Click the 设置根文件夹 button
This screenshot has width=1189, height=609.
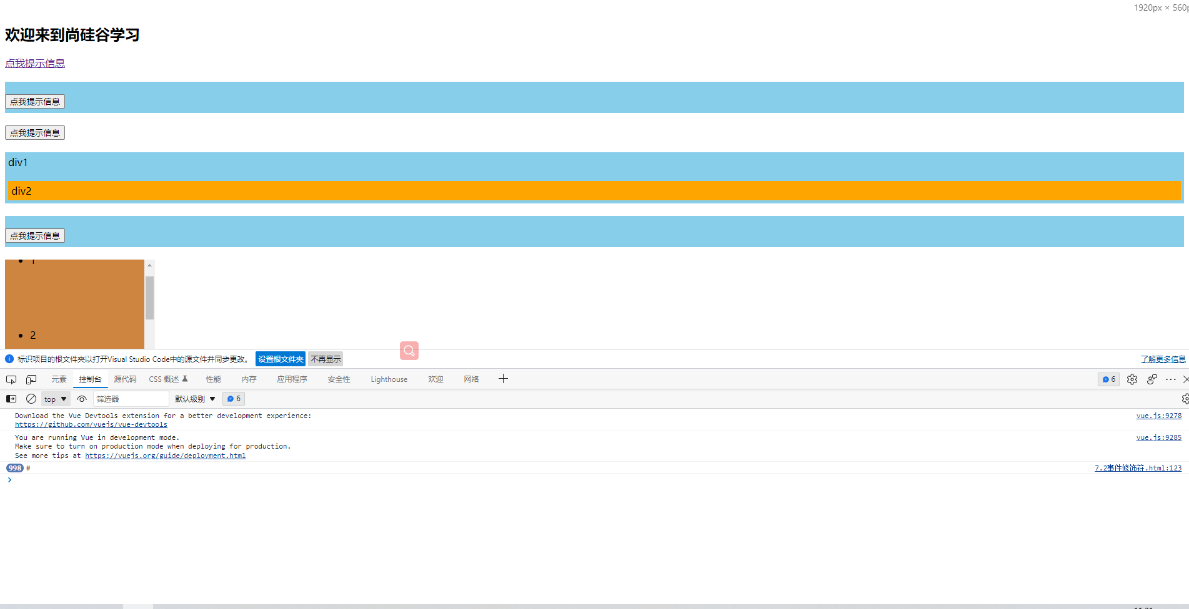(281, 359)
